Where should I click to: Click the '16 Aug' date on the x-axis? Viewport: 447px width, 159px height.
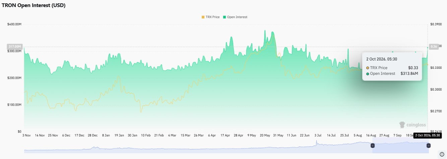pos(371,136)
